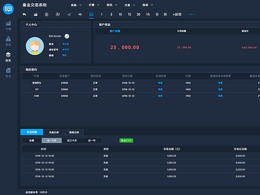Screen dimensions: 260x195
Task: Filter records by 近一年
Action: 92,140
